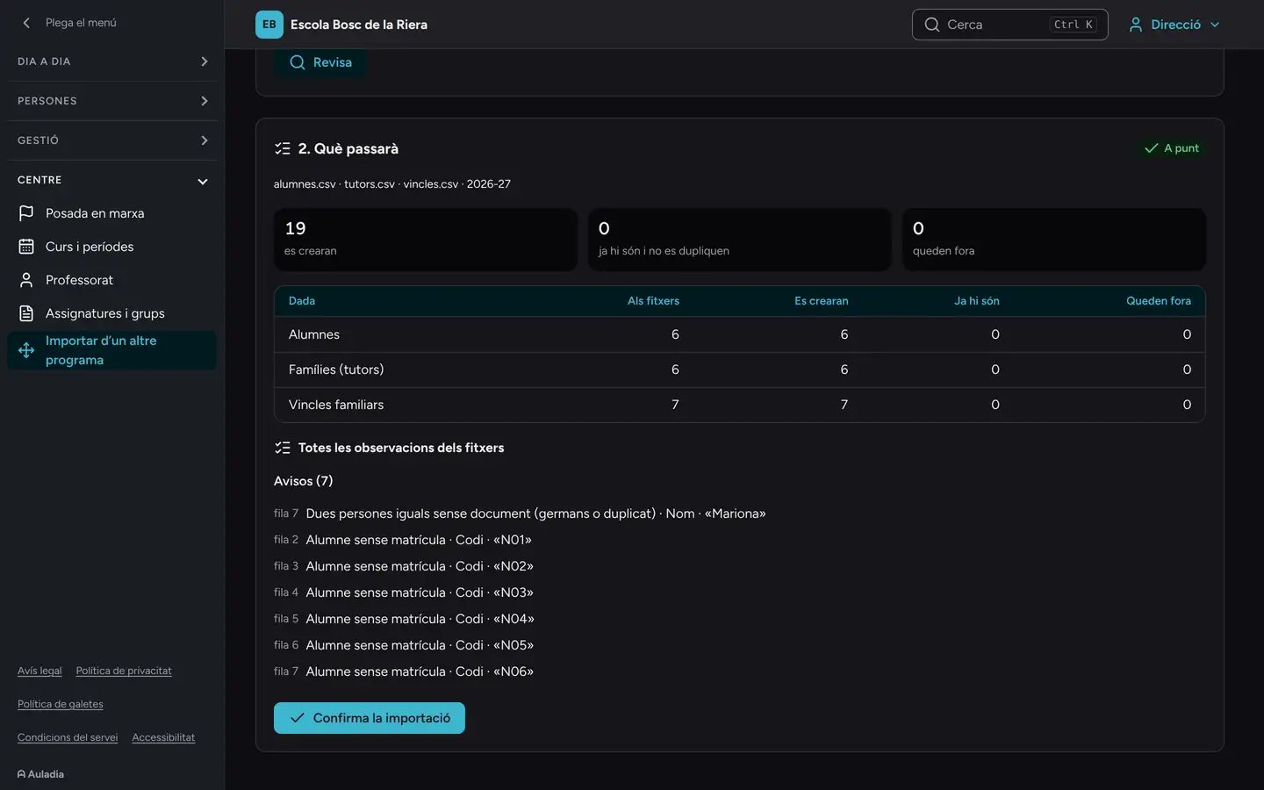Collapse the menu with the back arrow
This screenshot has width=1264, height=790.
click(x=26, y=23)
